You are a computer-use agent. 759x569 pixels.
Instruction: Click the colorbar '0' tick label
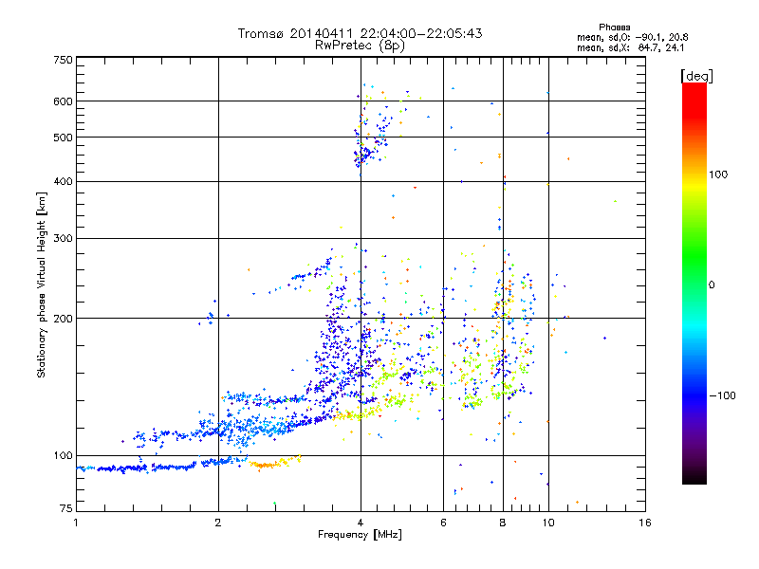[x=712, y=285]
